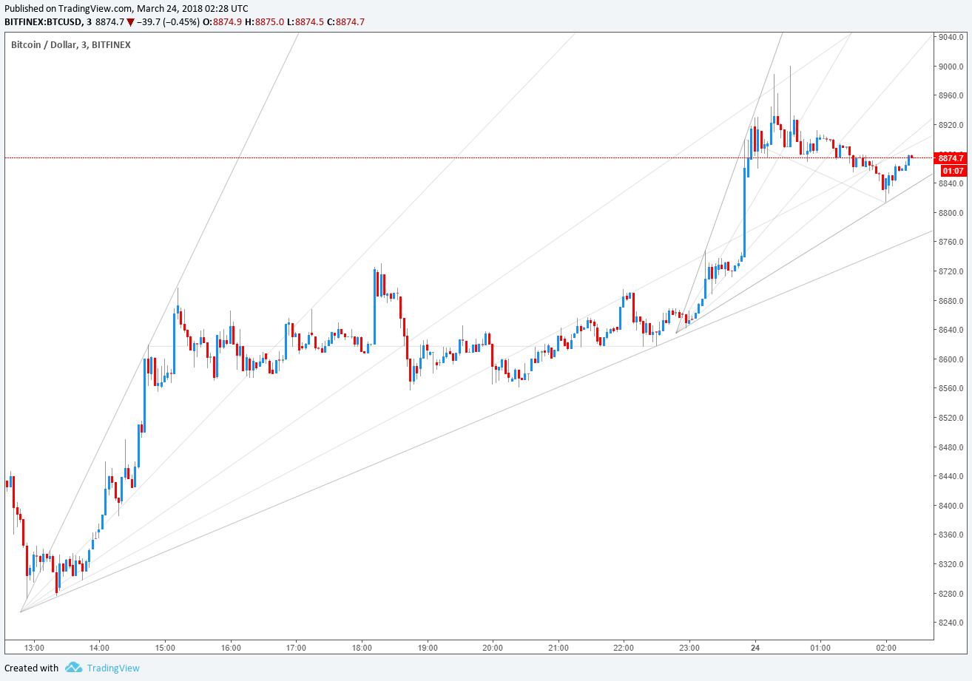The height and width of the screenshot is (681, 972).
Task: Click the 20:00 time axis label
Action: [x=493, y=648]
